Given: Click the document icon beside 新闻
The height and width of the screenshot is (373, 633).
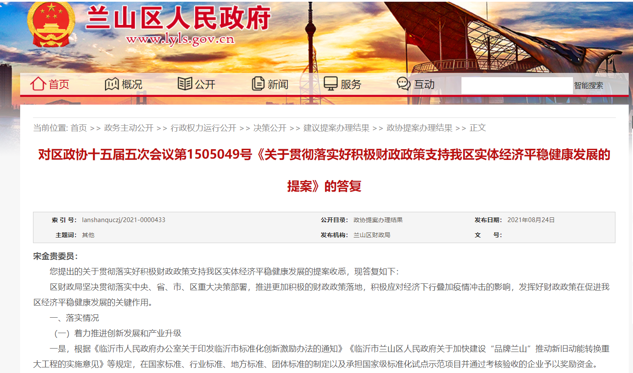Looking at the screenshot, I should click(258, 84).
